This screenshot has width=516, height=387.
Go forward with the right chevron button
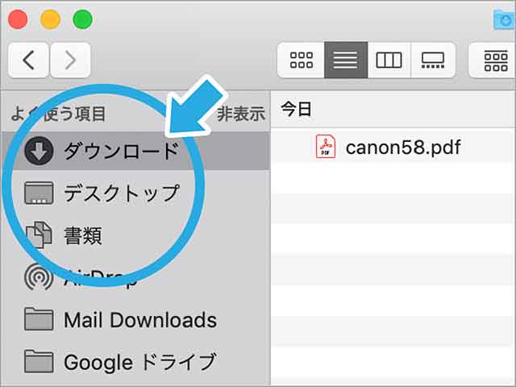tap(70, 60)
